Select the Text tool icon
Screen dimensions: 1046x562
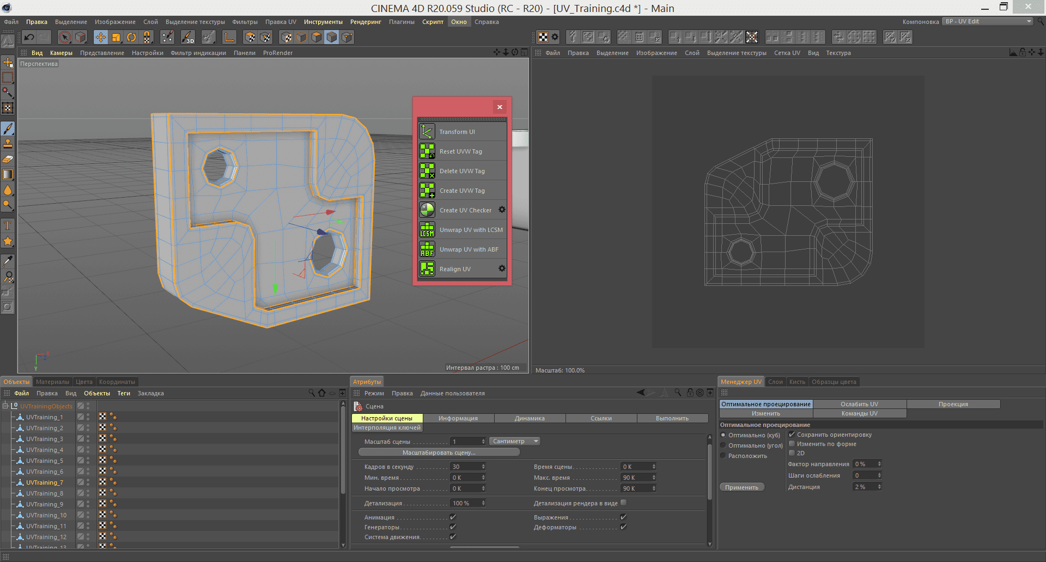(8, 225)
